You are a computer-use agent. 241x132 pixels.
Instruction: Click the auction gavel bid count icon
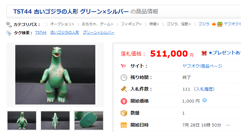click(124, 89)
